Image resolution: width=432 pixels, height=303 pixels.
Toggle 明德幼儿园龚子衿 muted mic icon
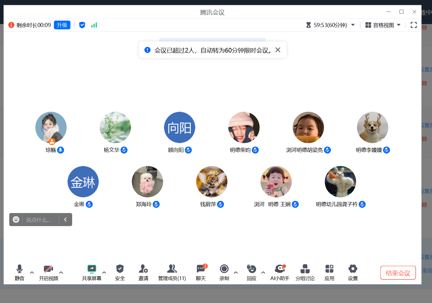pos(362,204)
